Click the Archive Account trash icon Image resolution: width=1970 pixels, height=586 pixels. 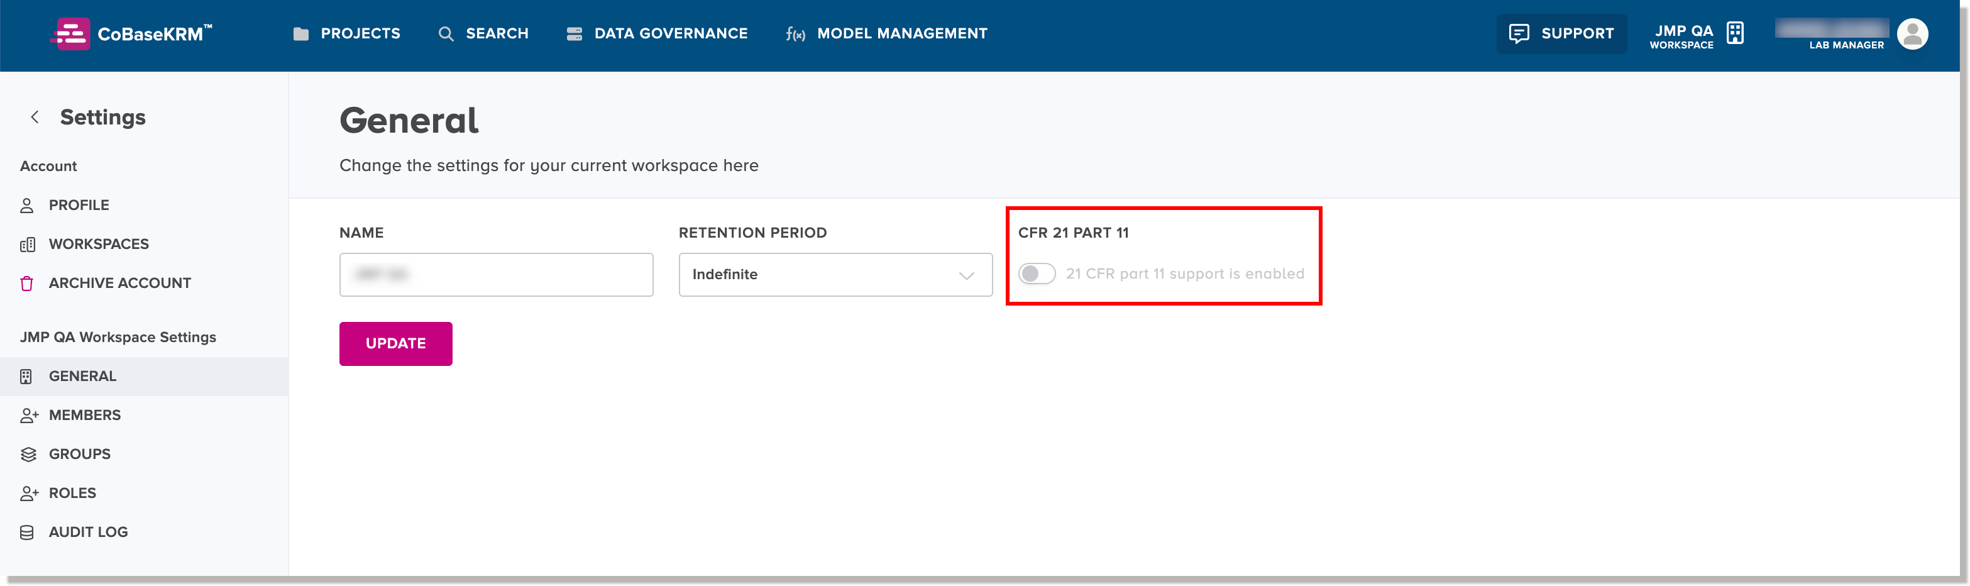(x=27, y=284)
